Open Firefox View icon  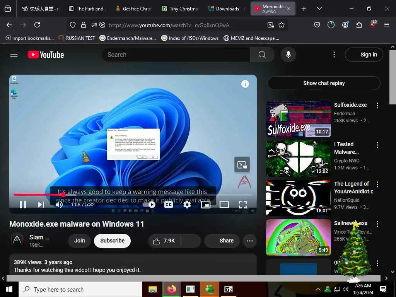[8, 9]
